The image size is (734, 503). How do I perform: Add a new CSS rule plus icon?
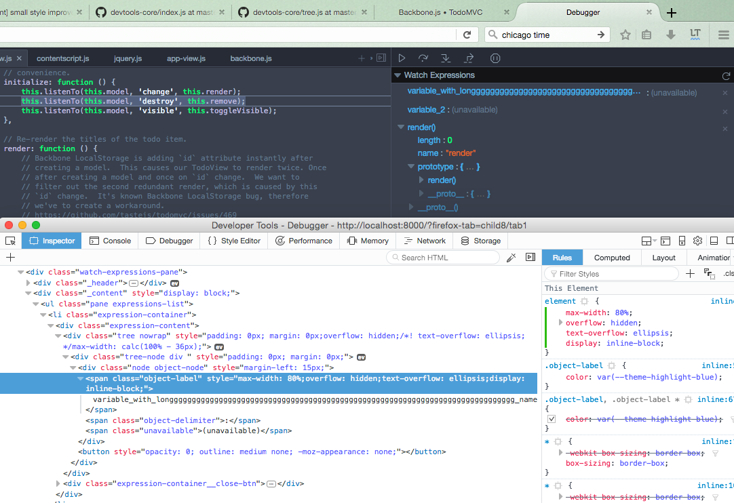point(690,274)
